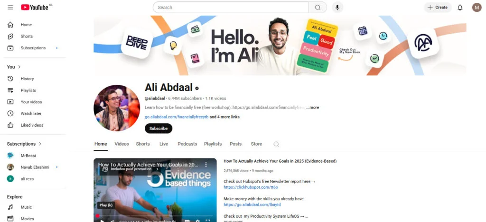The width and height of the screenshot is (486, 222).
Task: Expand the Subscriptions section chevron
Action: point(40,144)
